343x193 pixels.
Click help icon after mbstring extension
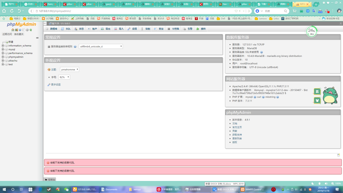pos(277,97)
